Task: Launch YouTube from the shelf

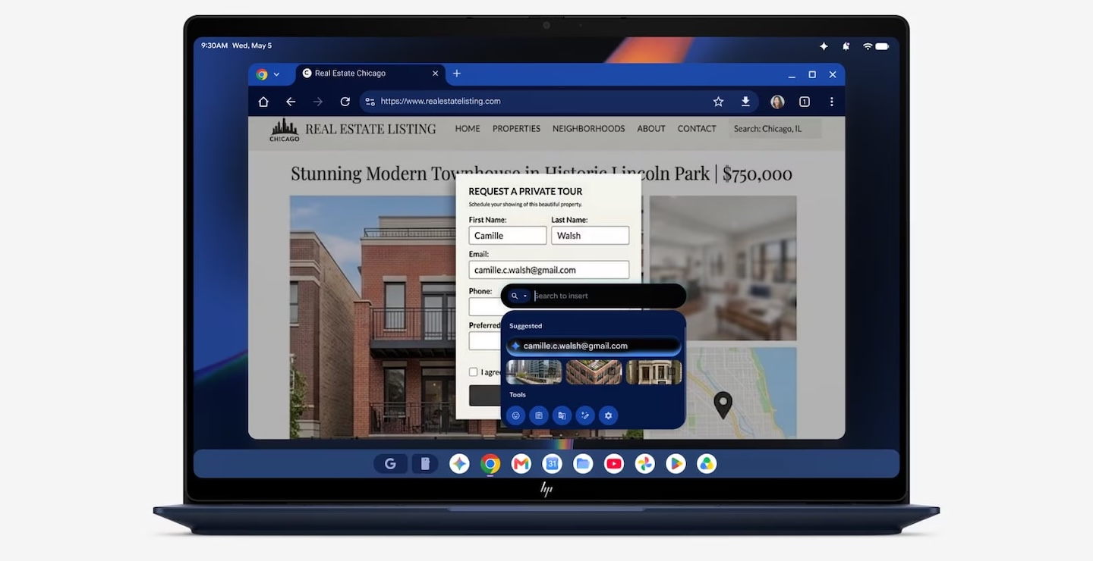Action: point(614,464)
